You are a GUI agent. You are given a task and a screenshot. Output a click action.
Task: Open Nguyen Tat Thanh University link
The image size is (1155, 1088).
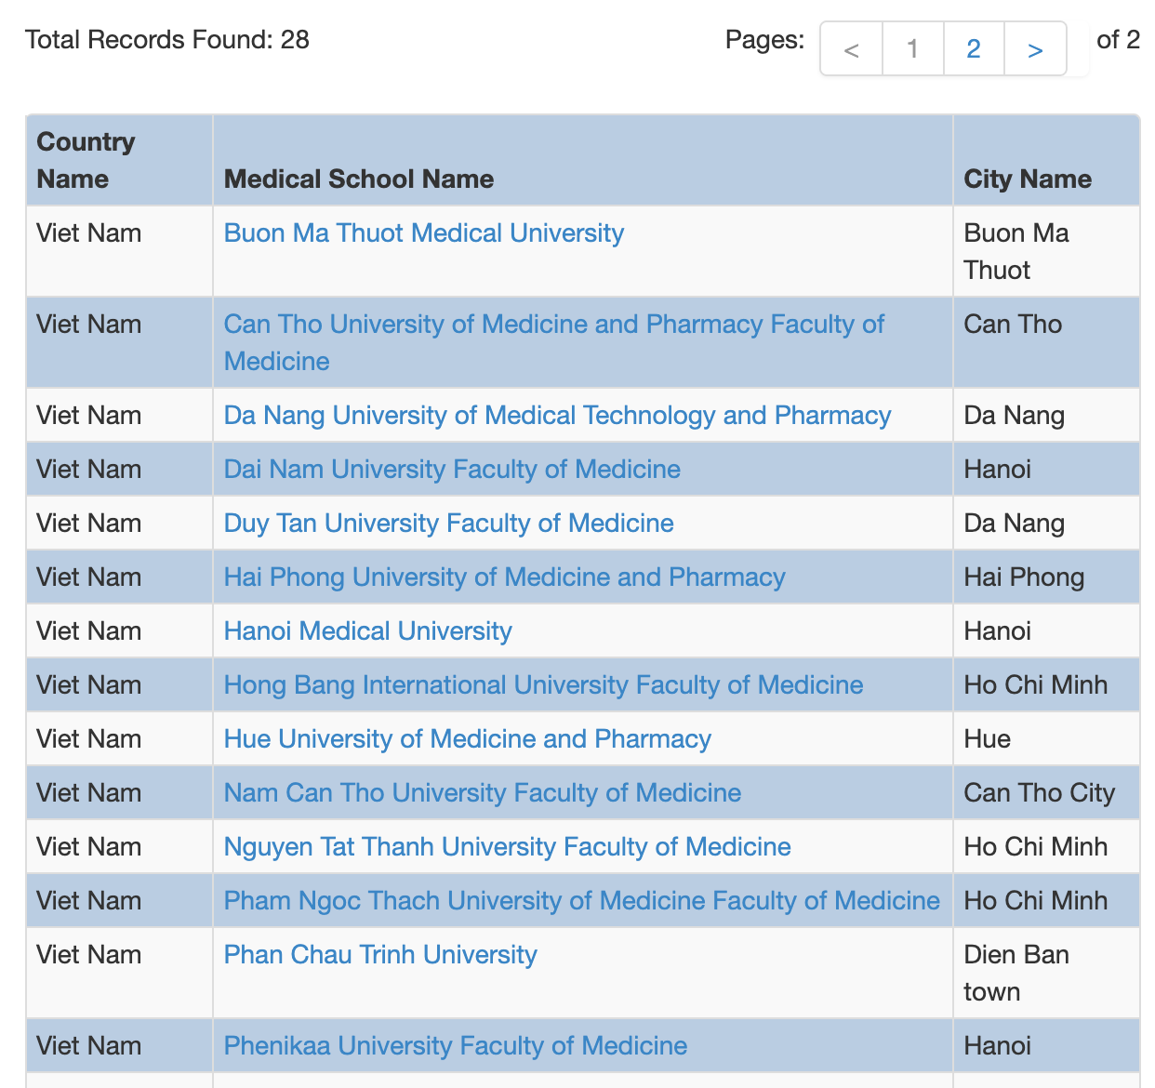point(508,846)
